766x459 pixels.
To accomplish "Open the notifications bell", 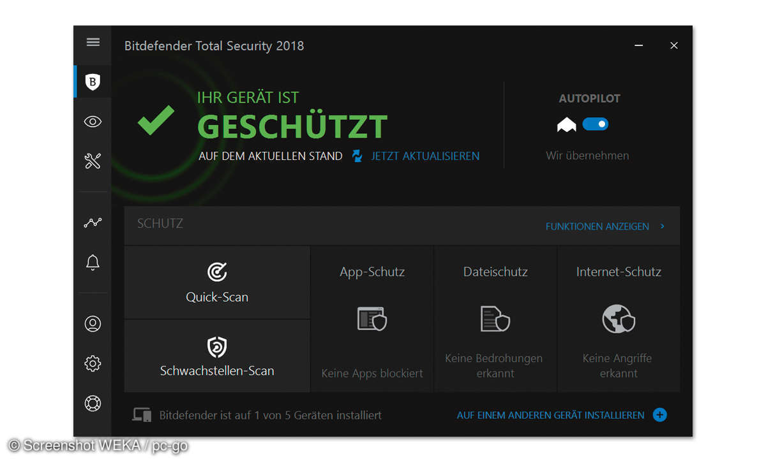I will tap(93, 262).
